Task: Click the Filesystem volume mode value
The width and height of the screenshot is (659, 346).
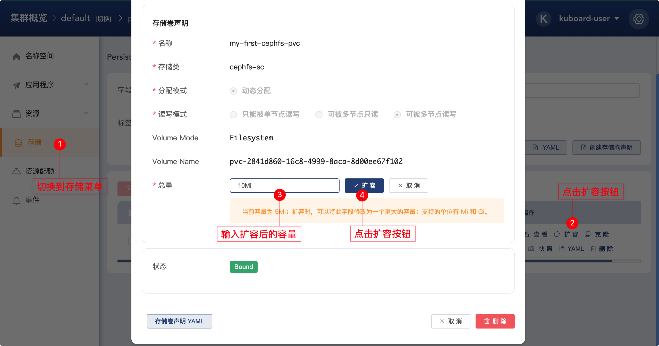Action: pyautogui.click(x=251, y=138)
